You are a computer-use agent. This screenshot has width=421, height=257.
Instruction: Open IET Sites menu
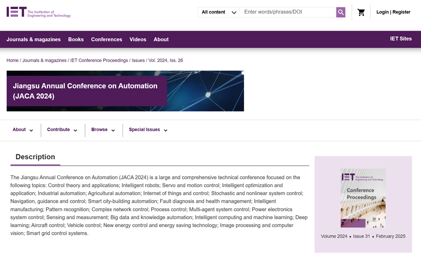click(x=401, y=39)
